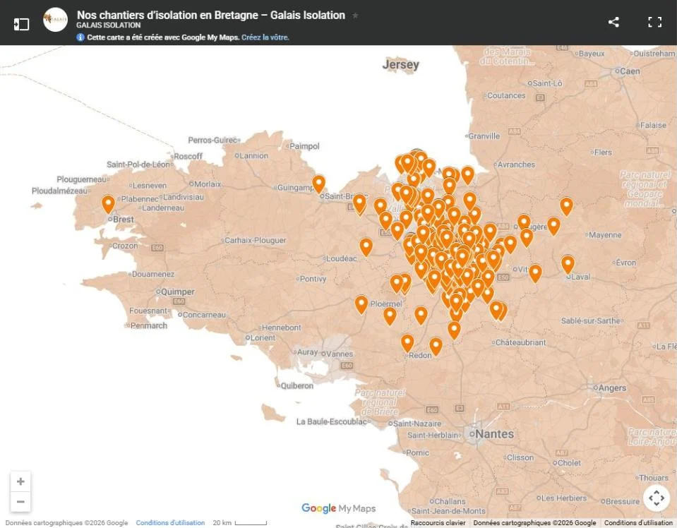Click the Cholet town label
Viewport: 677px width, 528px height.
(x=569, y=463)
